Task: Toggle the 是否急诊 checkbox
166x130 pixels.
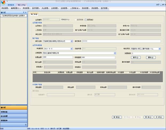Action: click(x=86, y=20)
